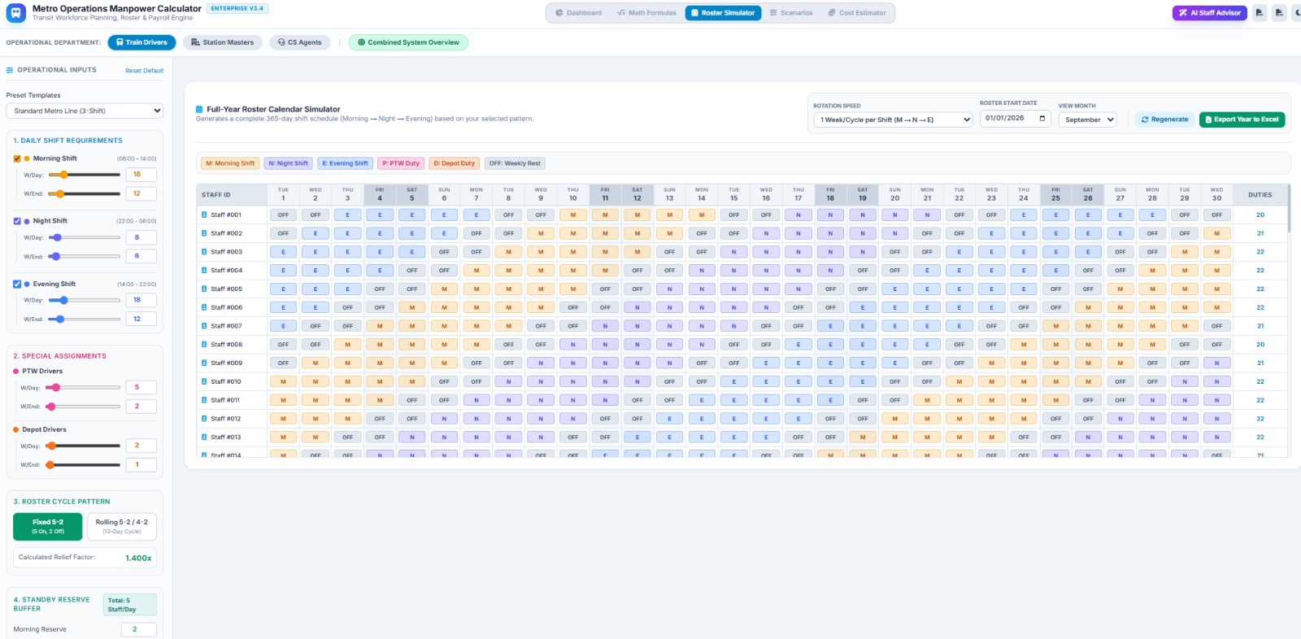This screenshot has width=1301, height=639.
Task: Click the calendar icon beside Full-Year Roster title
Action: tap(199, 109)
